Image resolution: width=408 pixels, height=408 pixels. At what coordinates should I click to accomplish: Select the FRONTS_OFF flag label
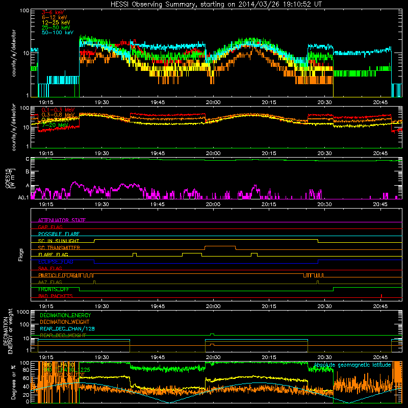(x=54, y=289)
